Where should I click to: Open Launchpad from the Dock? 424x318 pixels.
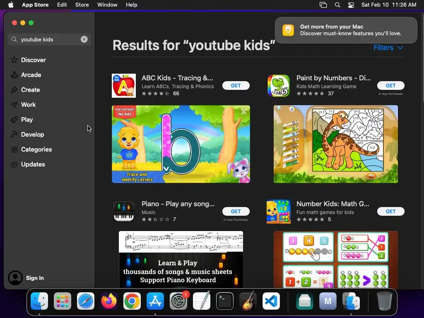[x=63, y=301]
